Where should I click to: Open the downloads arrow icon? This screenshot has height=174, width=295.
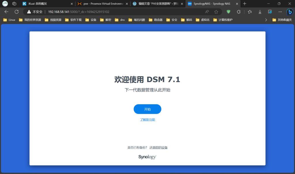click(x=260, y=12)
